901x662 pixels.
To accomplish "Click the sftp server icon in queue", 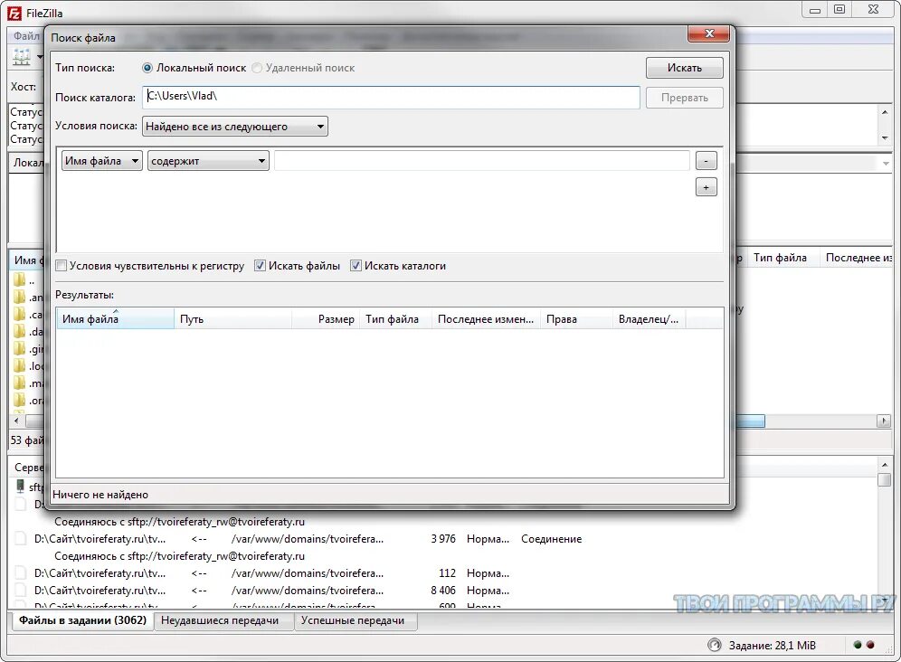I will [21, 487].
